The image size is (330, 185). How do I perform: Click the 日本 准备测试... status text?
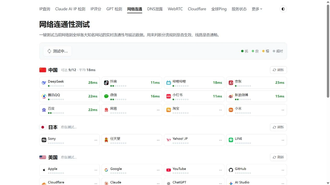pos(69,127)
